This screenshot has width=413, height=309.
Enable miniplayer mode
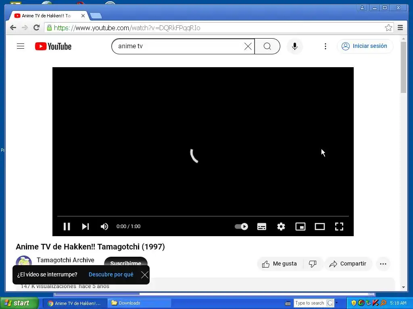[300, 227]
